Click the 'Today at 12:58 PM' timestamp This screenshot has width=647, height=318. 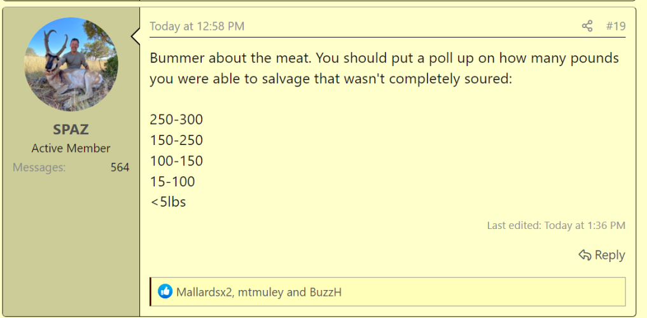[197, 27]
